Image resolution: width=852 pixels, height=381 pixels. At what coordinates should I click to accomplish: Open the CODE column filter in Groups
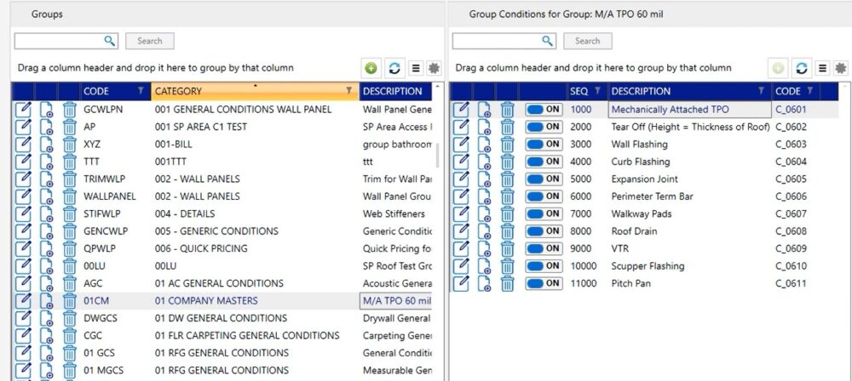(x=141, y=91)
